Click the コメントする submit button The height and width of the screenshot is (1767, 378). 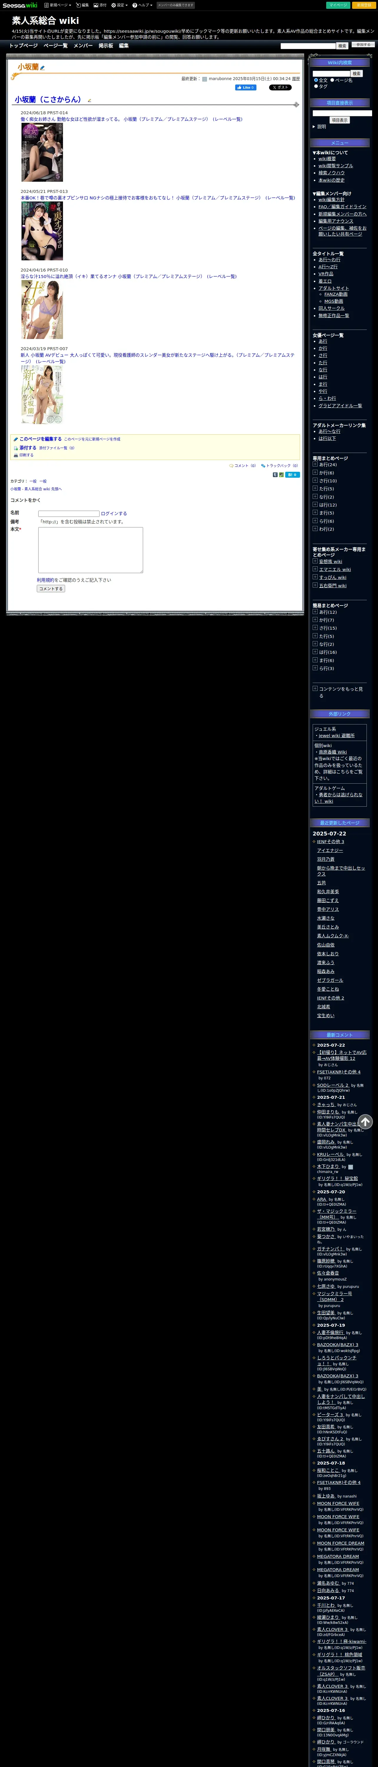[51, 588]
